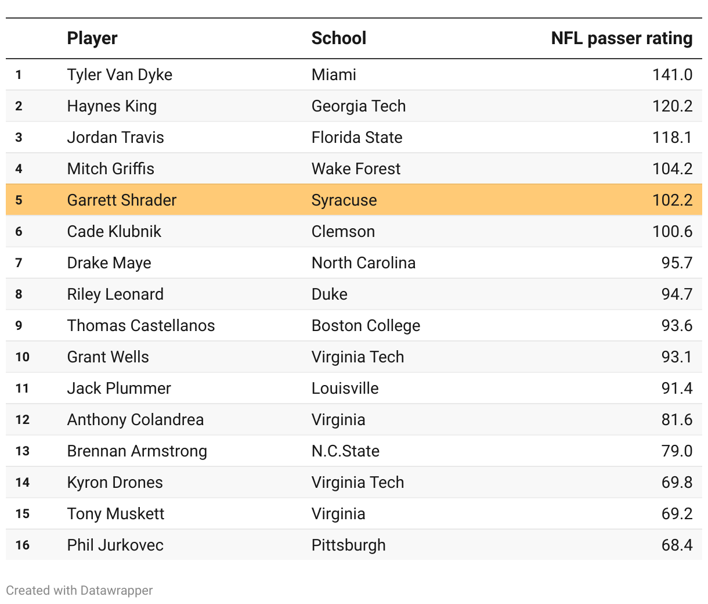708x604 pixels.
Task: Click Tony Muskett's 69.2 rating
Action: [x=677, y=514]
